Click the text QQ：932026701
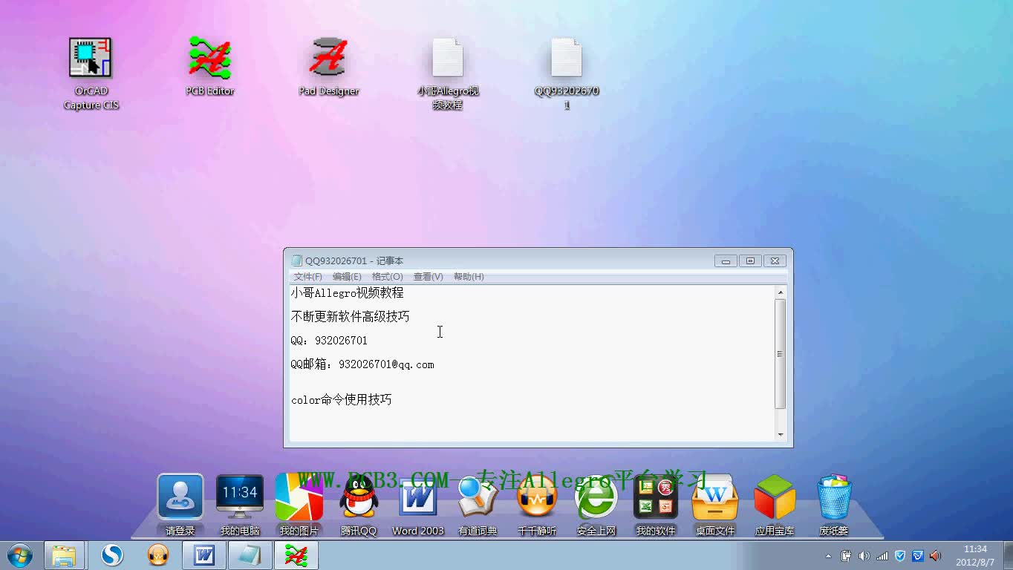1013x570 pixels. [x=329, y=341]
